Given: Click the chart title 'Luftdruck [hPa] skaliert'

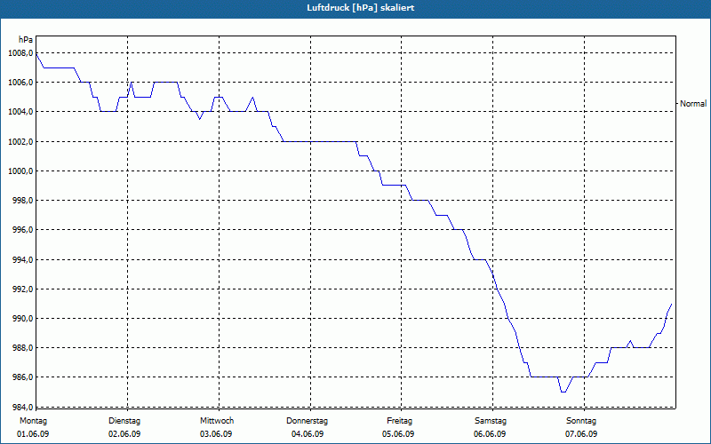Looking at the screenshot, I should pyautogui.click(x=361, y=8).
